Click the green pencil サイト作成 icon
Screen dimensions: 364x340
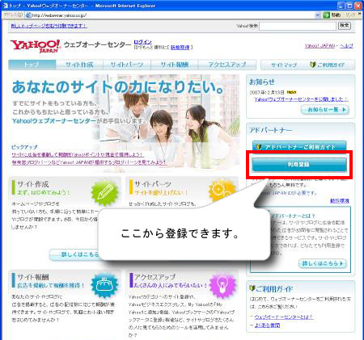coord(104,192)
